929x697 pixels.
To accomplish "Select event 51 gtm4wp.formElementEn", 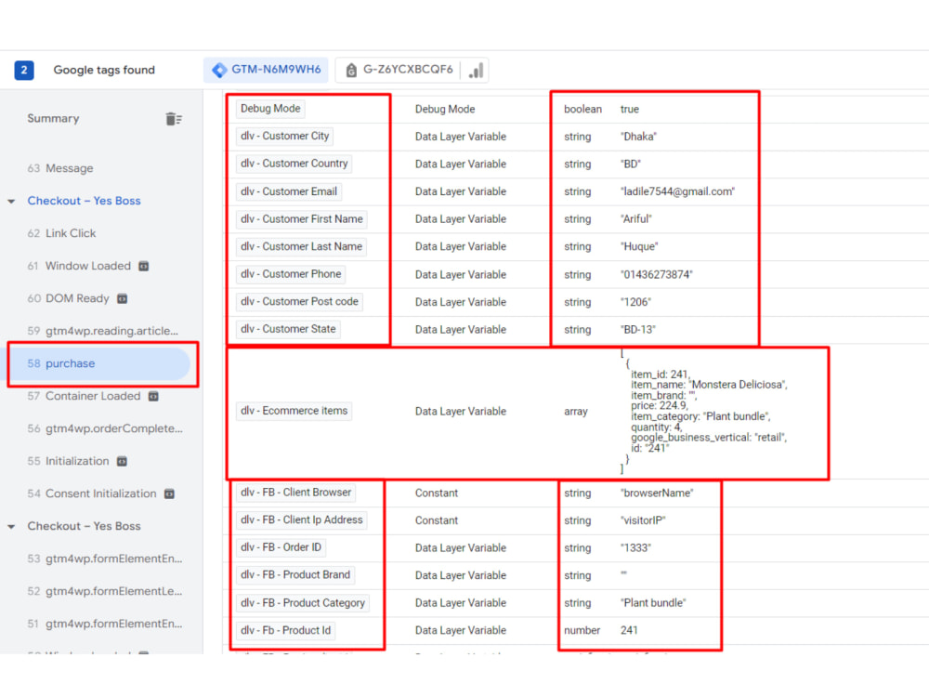I will click(x=105, y=625).
